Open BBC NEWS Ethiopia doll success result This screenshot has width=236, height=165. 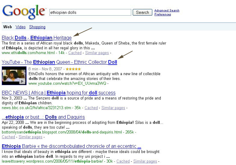[x=58, y=93]
